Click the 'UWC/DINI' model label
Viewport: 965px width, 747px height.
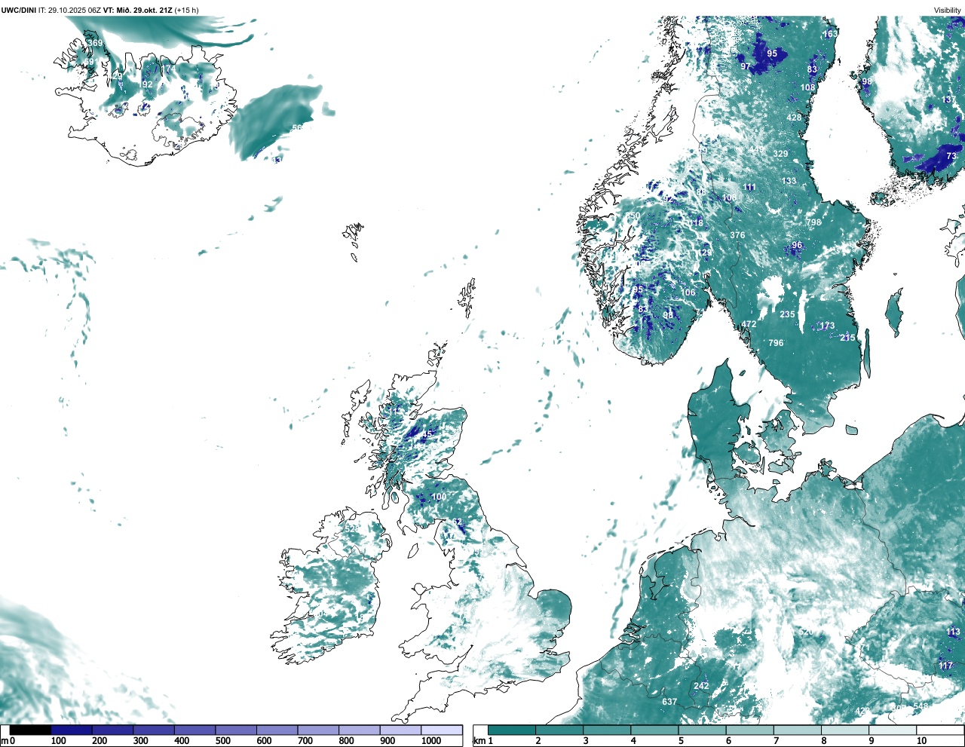[18, 10]
